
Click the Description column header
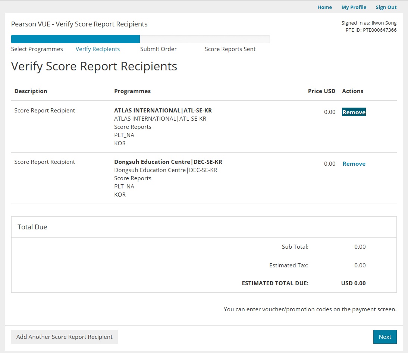(31, 91)
